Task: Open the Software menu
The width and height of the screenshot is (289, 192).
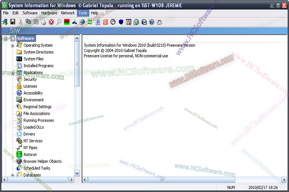Action: point(30,13)
